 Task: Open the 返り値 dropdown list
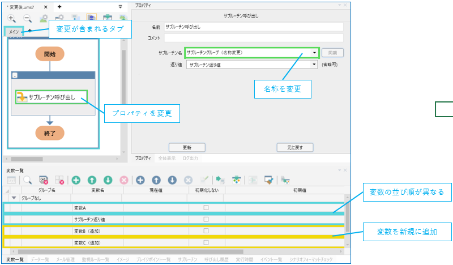(314, 65)
